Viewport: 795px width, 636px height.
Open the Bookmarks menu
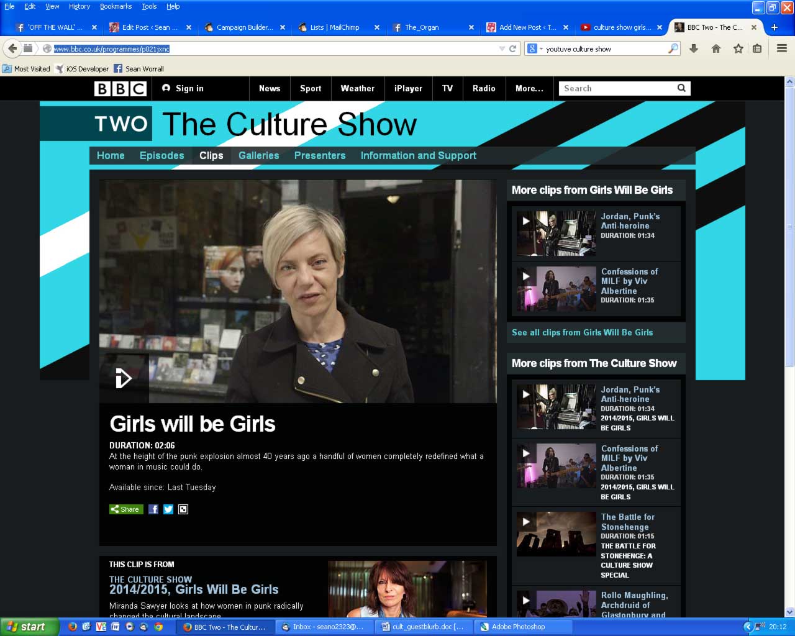pos(116,6)
